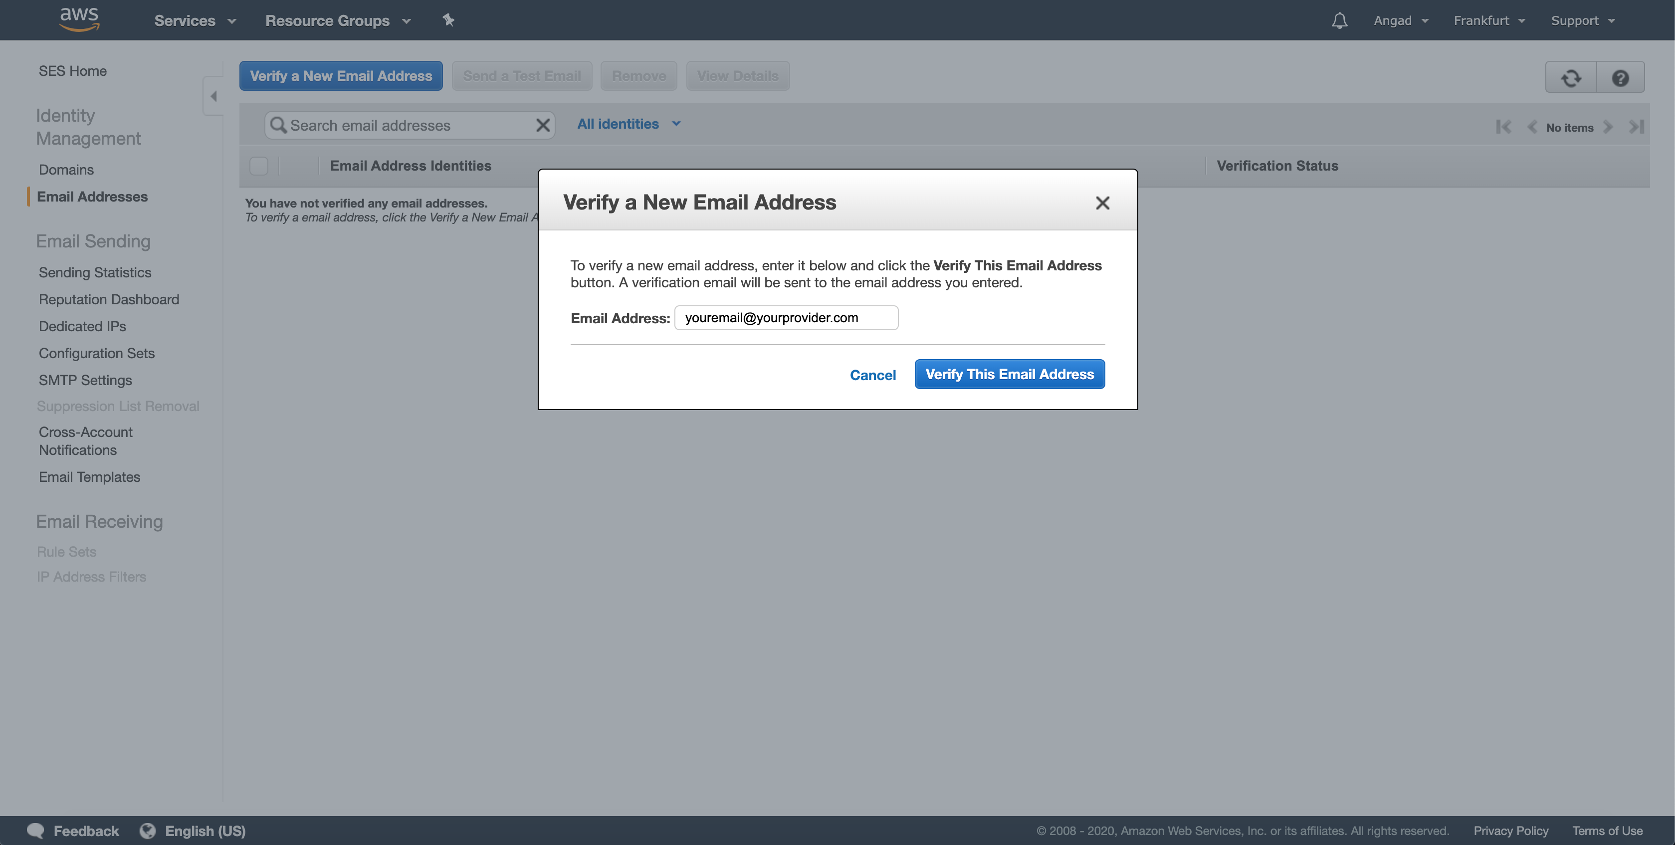Click the AWS logo
Image resolution: width=1675 pixels, height=845 pixels.
point(79,19)
